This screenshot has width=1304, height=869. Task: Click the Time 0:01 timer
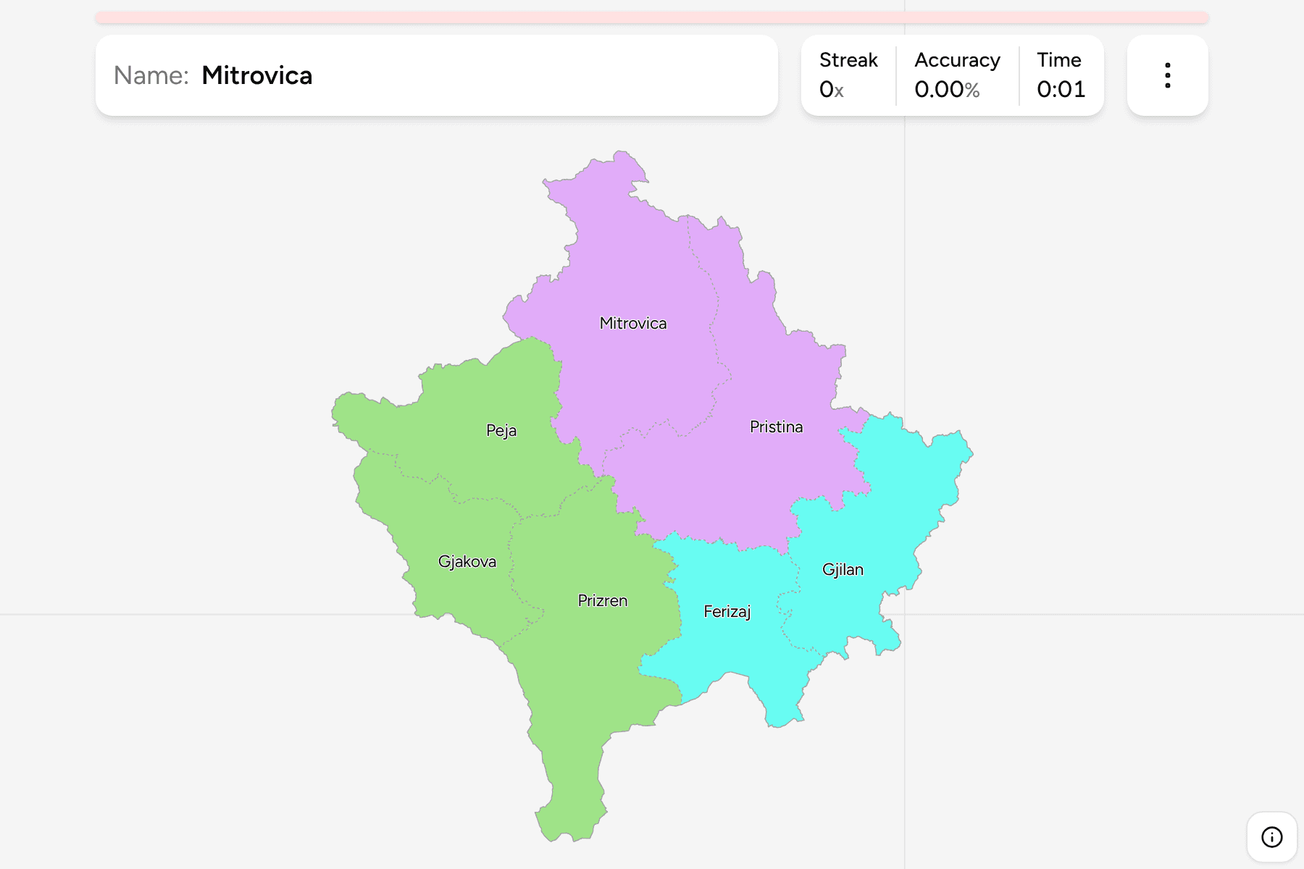tap(1061, 75)
